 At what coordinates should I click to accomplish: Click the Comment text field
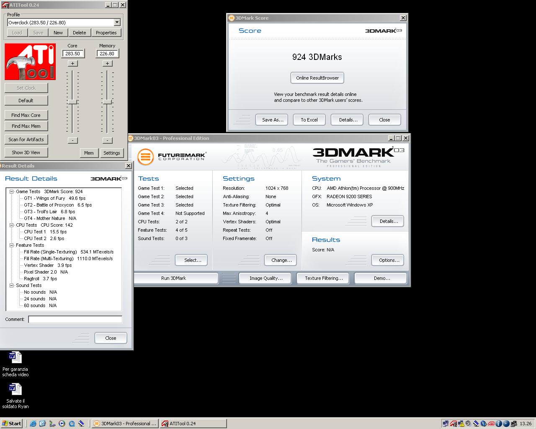click(x=75, y=319)
